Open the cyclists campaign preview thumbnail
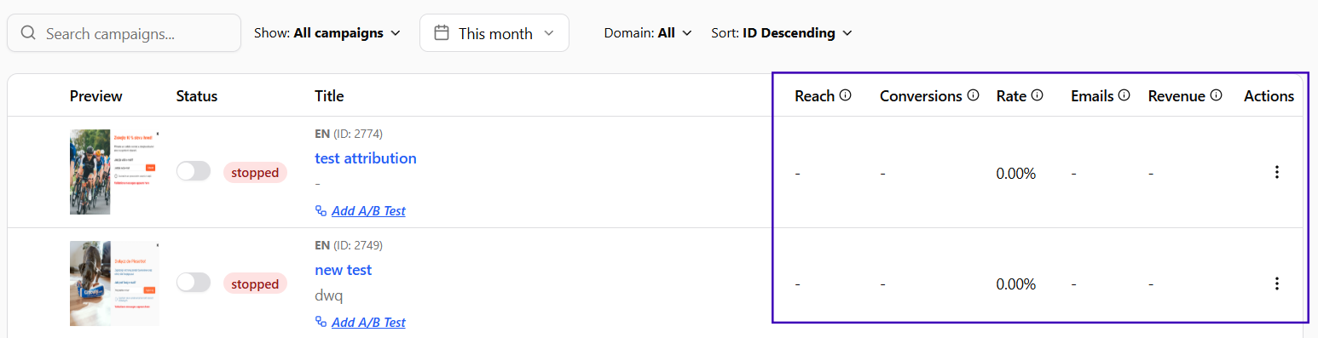The height and width of the screenshot is (338, 1318). pos(114,172)
